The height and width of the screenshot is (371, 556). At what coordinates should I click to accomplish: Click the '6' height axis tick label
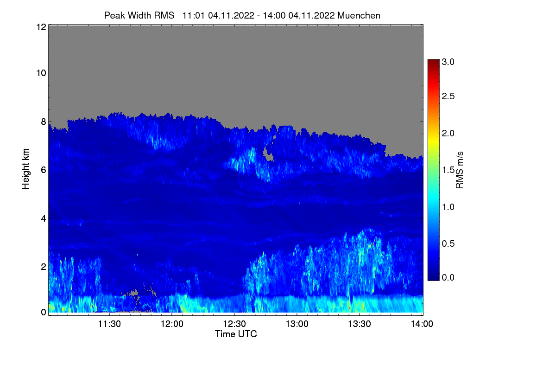pyautogui.click(x=43, y=170)
